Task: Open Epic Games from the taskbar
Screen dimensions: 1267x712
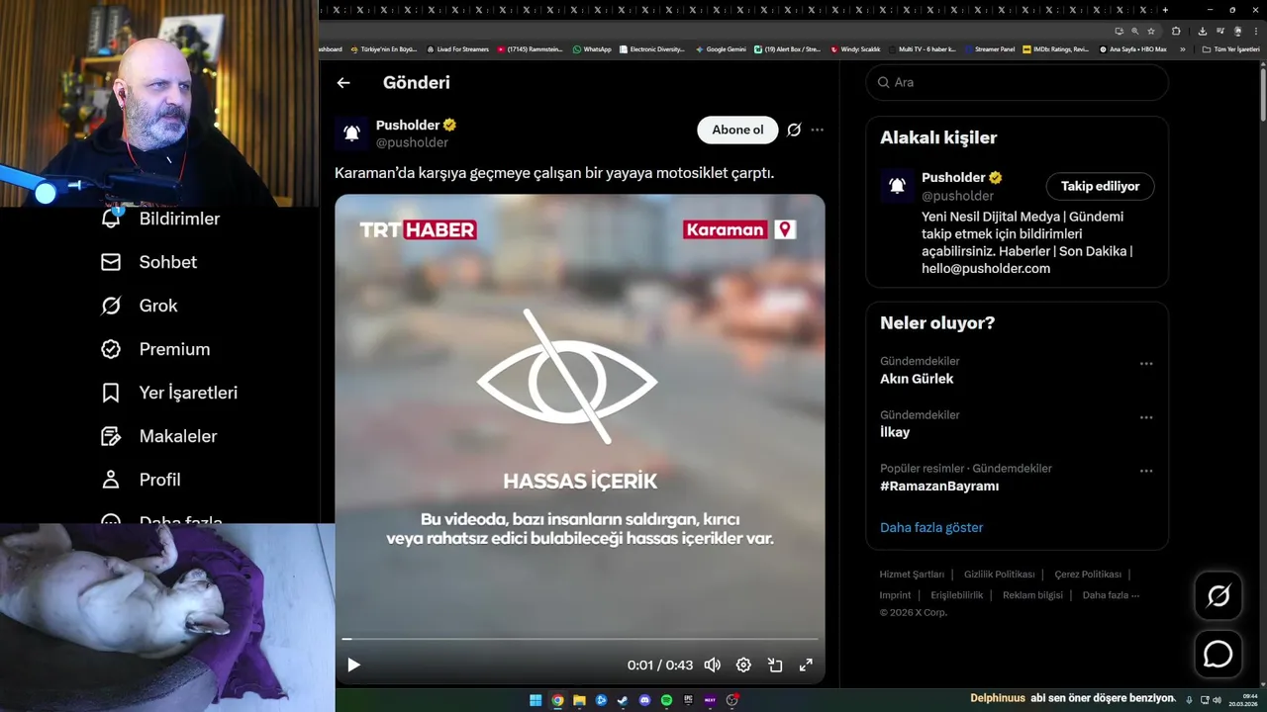Action: point(688,700)
